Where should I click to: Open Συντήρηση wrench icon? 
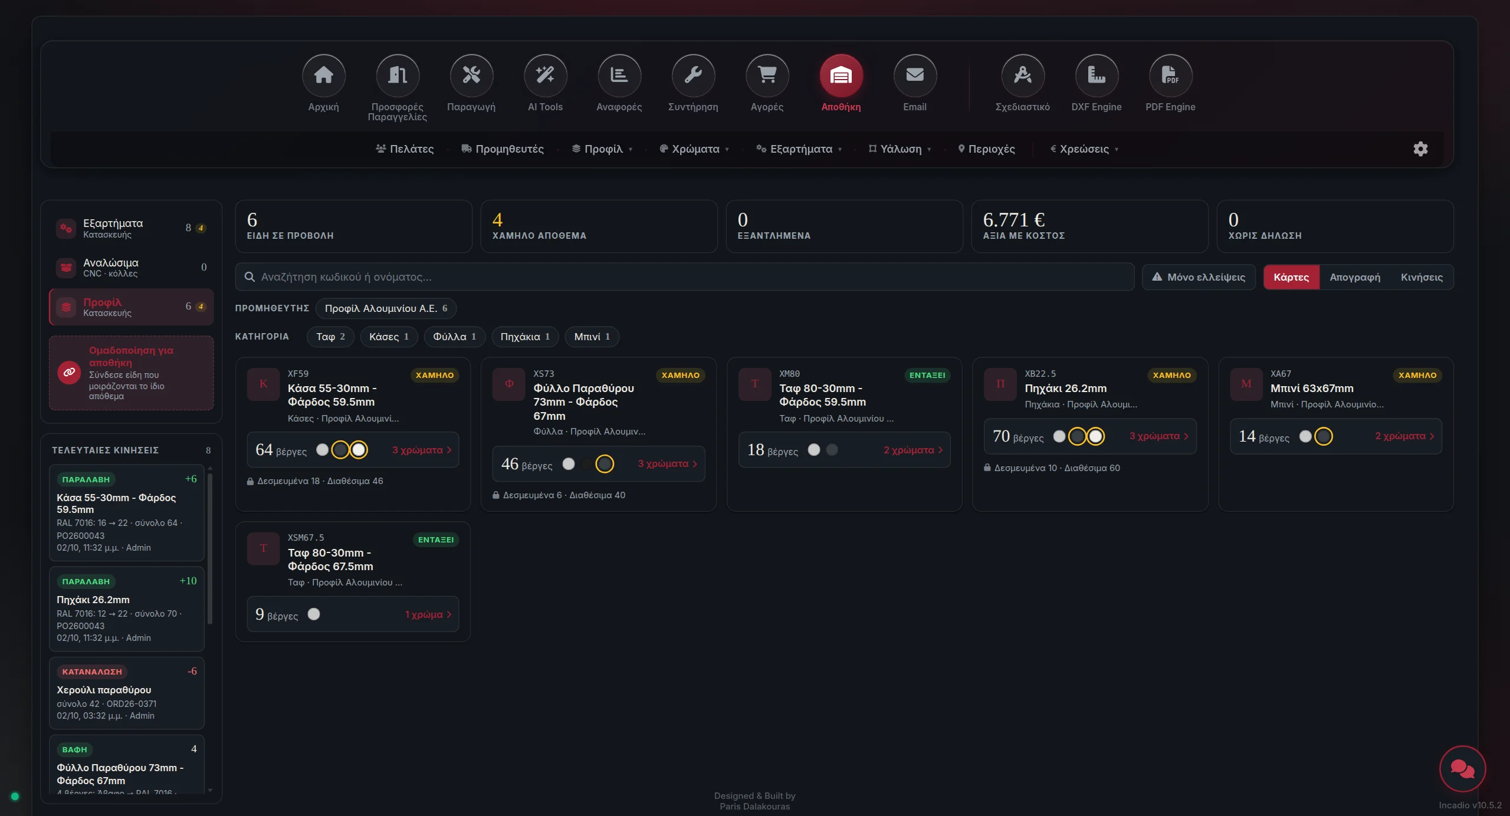tap(693, 75)
